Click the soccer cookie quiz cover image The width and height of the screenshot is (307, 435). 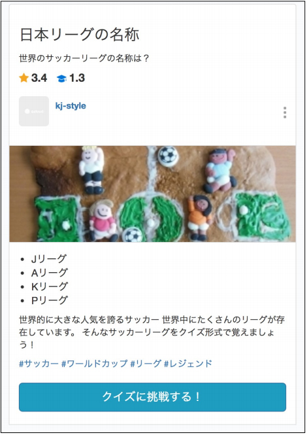click(152, 194)
